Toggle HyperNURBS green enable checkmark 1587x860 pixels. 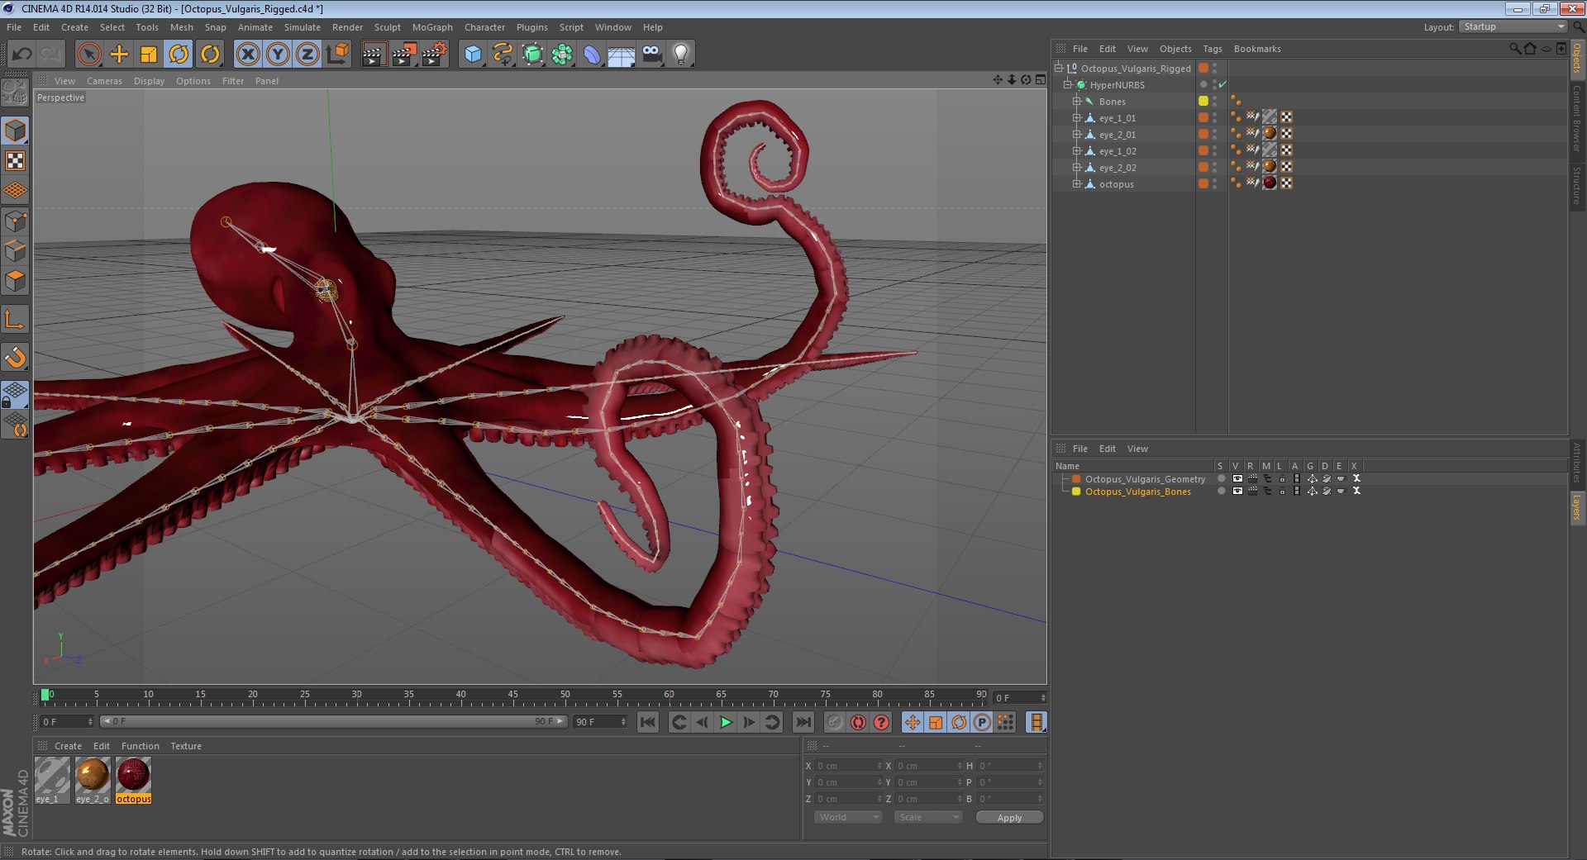point(1222,85)
